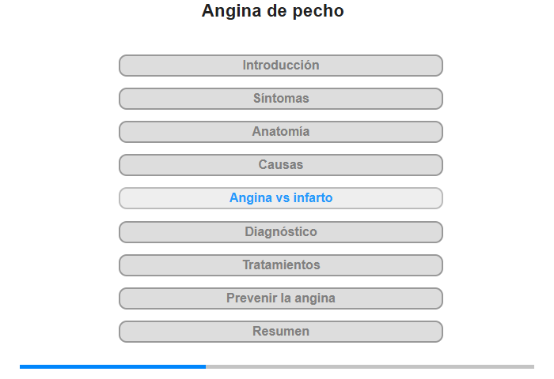This screenshot has width=554, height=379.
Task: Open the Introducción section
Action: tap(281, 66)
